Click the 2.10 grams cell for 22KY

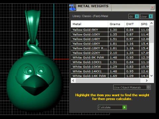coord(116,53)
